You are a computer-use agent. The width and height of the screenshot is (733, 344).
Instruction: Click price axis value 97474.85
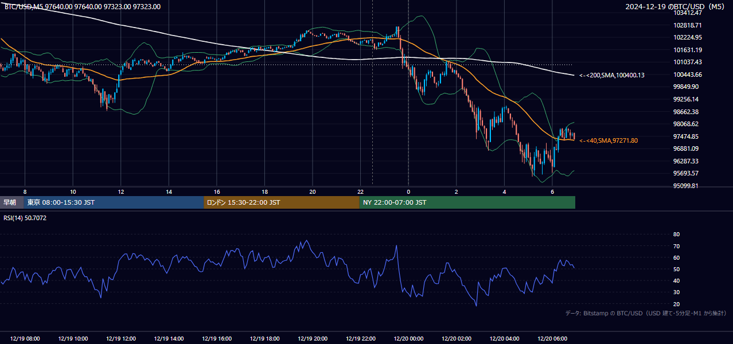pyautogui.click(x=686, y=136)
